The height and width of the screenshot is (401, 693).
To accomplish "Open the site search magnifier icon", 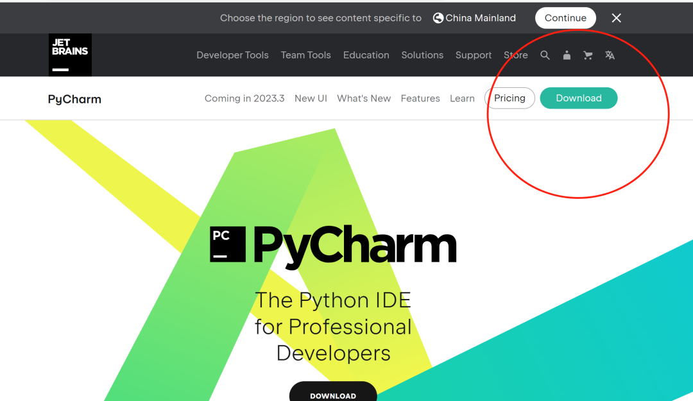I will click(545, 55).
